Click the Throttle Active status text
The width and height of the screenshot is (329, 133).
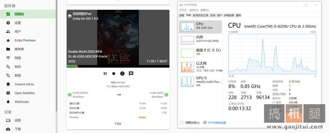coord(142,117)
